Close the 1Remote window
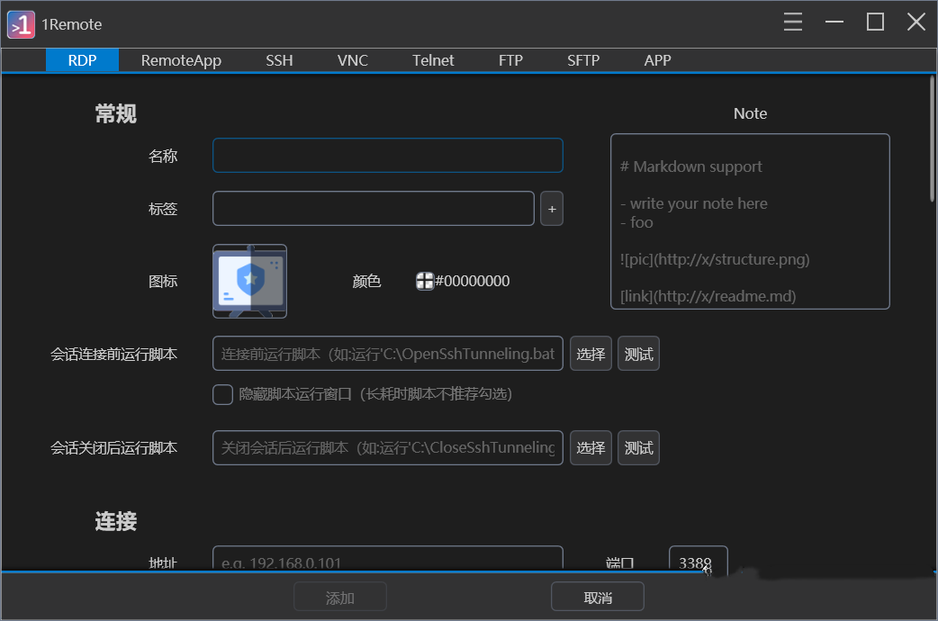 915,22
